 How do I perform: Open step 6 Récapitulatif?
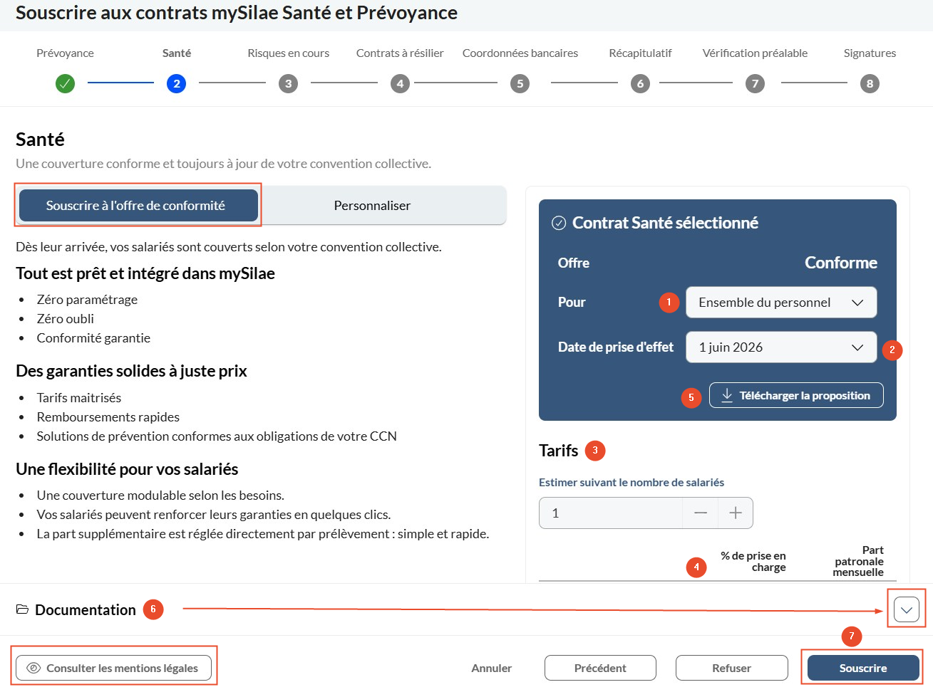tap(640, 84)
